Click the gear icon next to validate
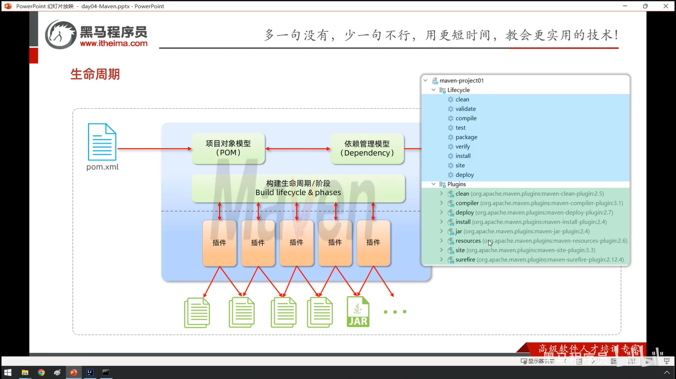 tap(450, 109)
